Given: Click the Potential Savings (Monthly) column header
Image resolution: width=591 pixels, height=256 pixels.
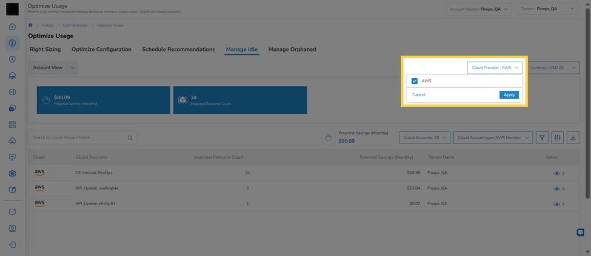Looking at the screenshot, I should coord(386,157).
